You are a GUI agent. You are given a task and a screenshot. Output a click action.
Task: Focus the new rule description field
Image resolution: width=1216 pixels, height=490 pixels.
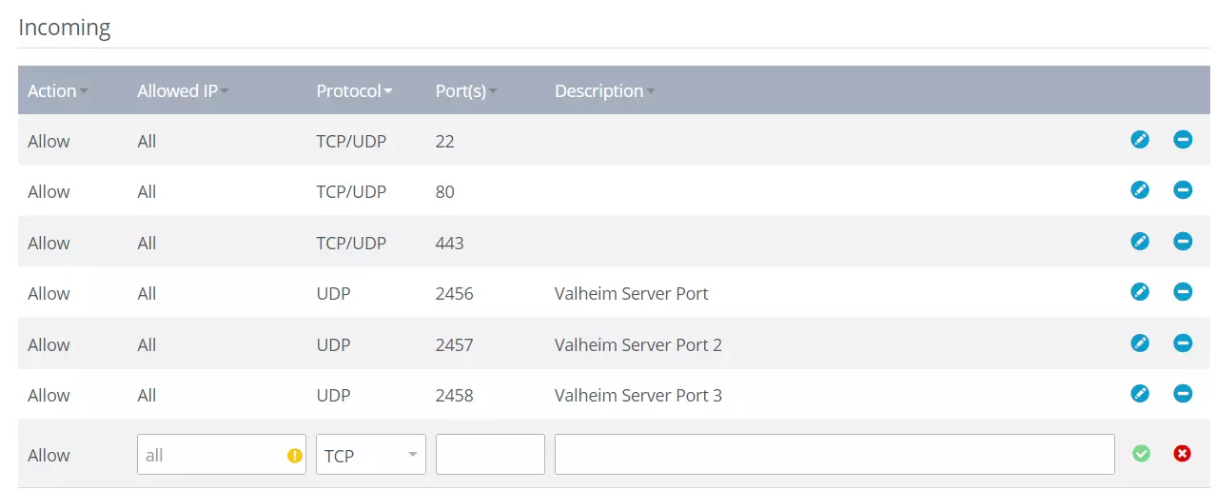coord(834,455)
